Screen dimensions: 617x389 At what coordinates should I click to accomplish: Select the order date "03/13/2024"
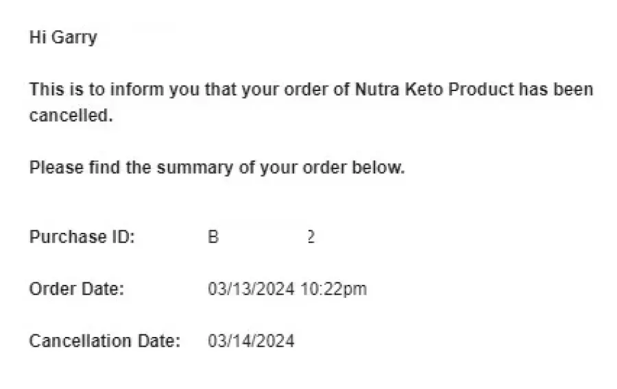click(x=251, y=289)
